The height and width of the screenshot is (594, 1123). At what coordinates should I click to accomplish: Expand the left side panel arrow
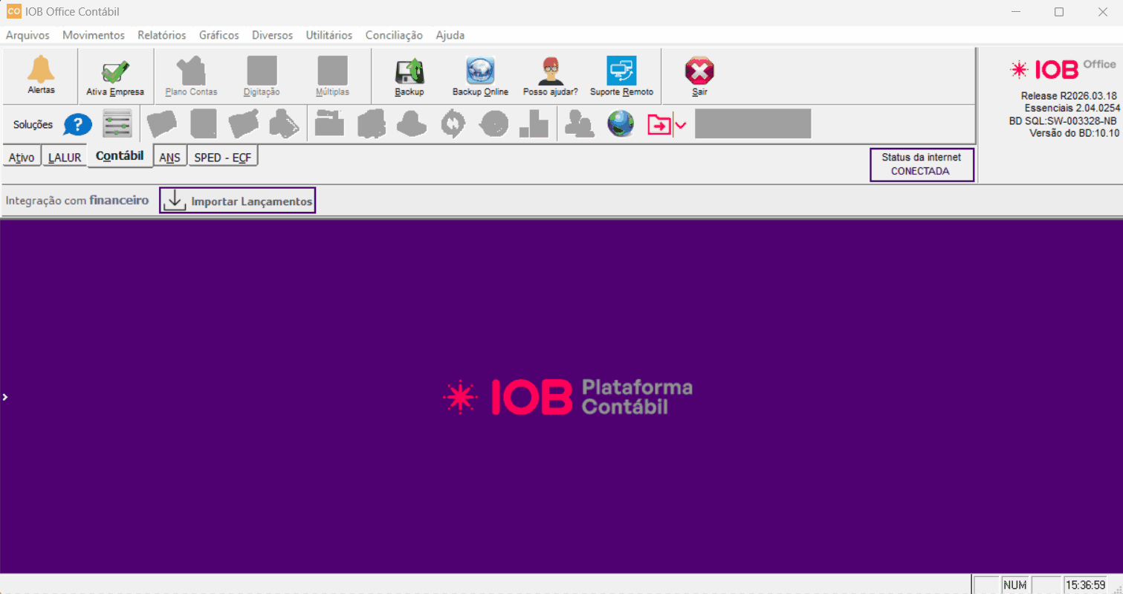click(x=4, y=397)
